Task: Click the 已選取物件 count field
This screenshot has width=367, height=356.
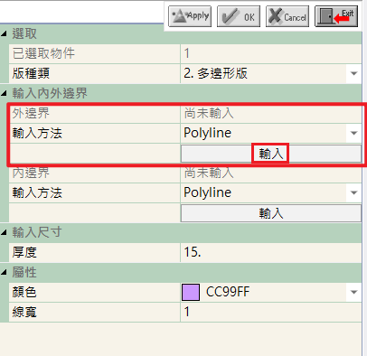Action: 271,53
